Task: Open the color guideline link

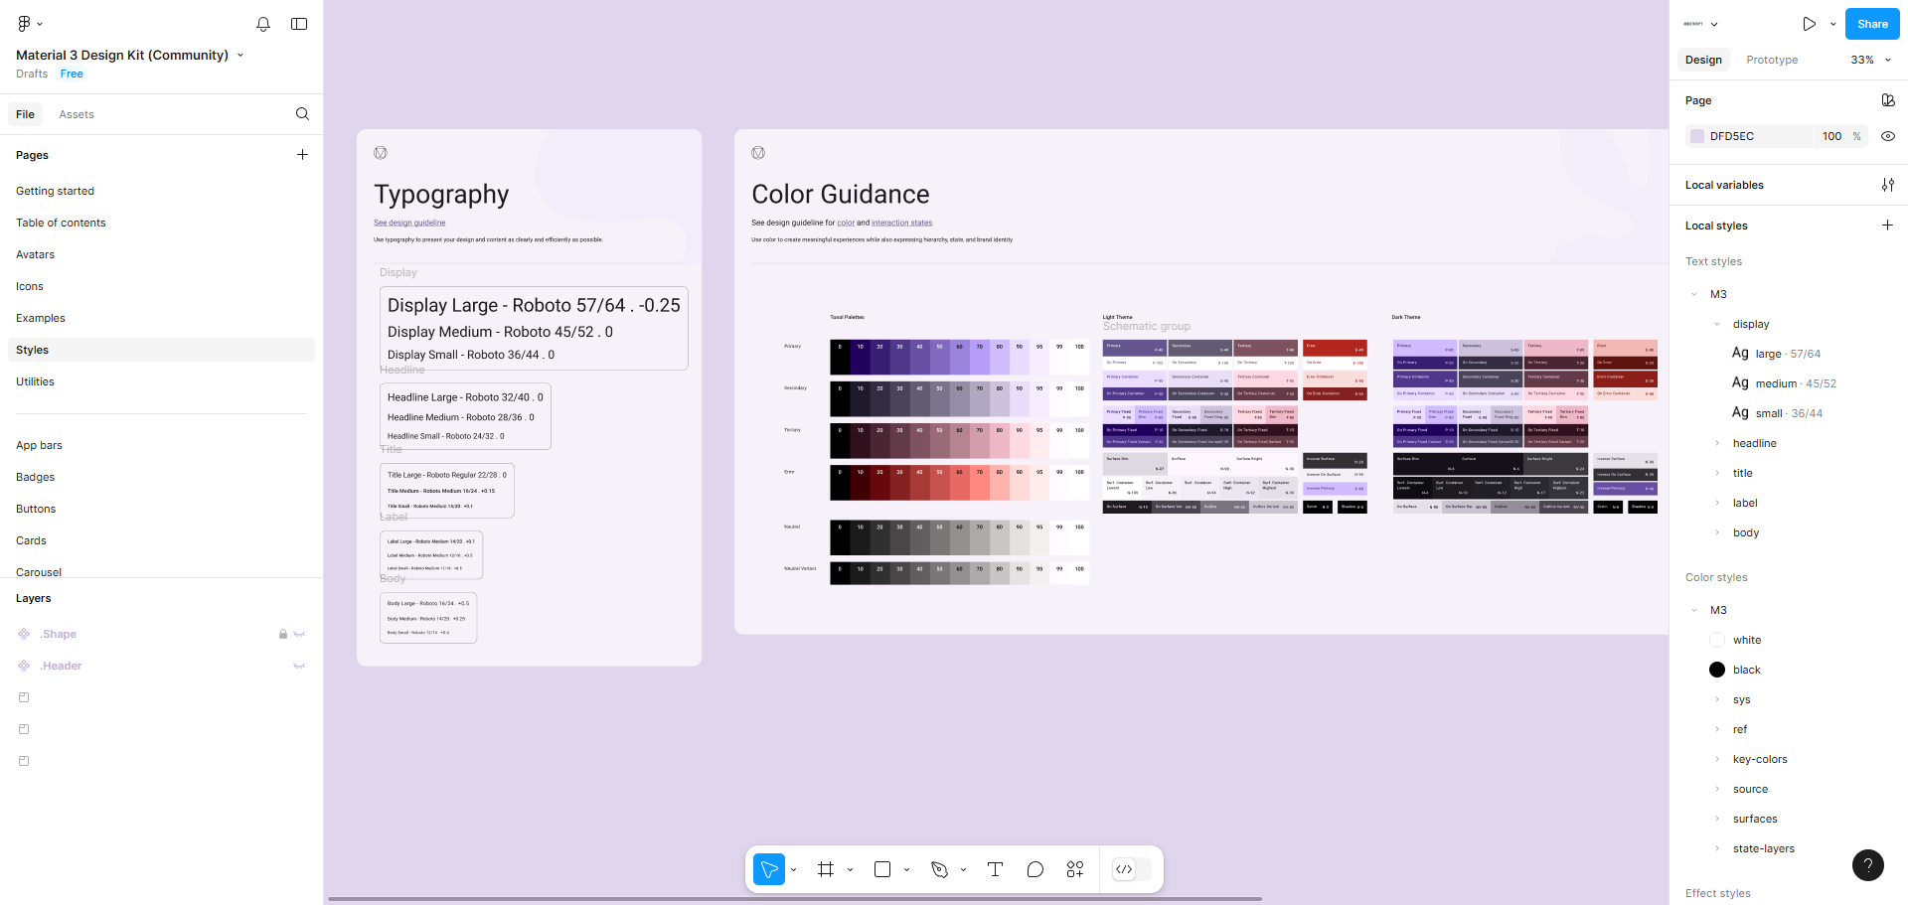Action: (846, 223)
